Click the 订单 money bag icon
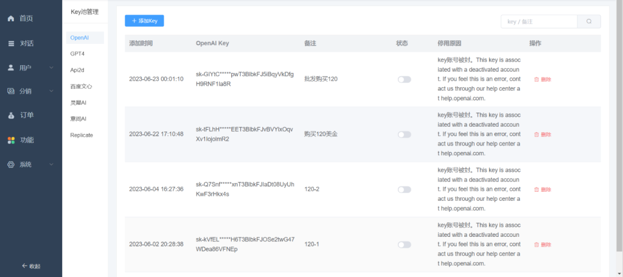Screen dimensions: 623x277 click(x=11, y=116)
